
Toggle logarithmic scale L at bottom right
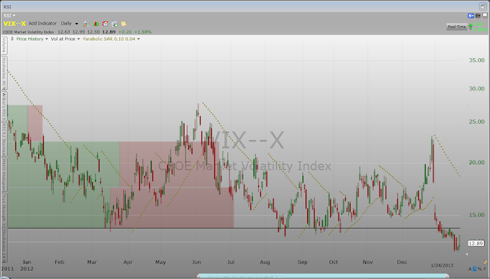point(475,269)
